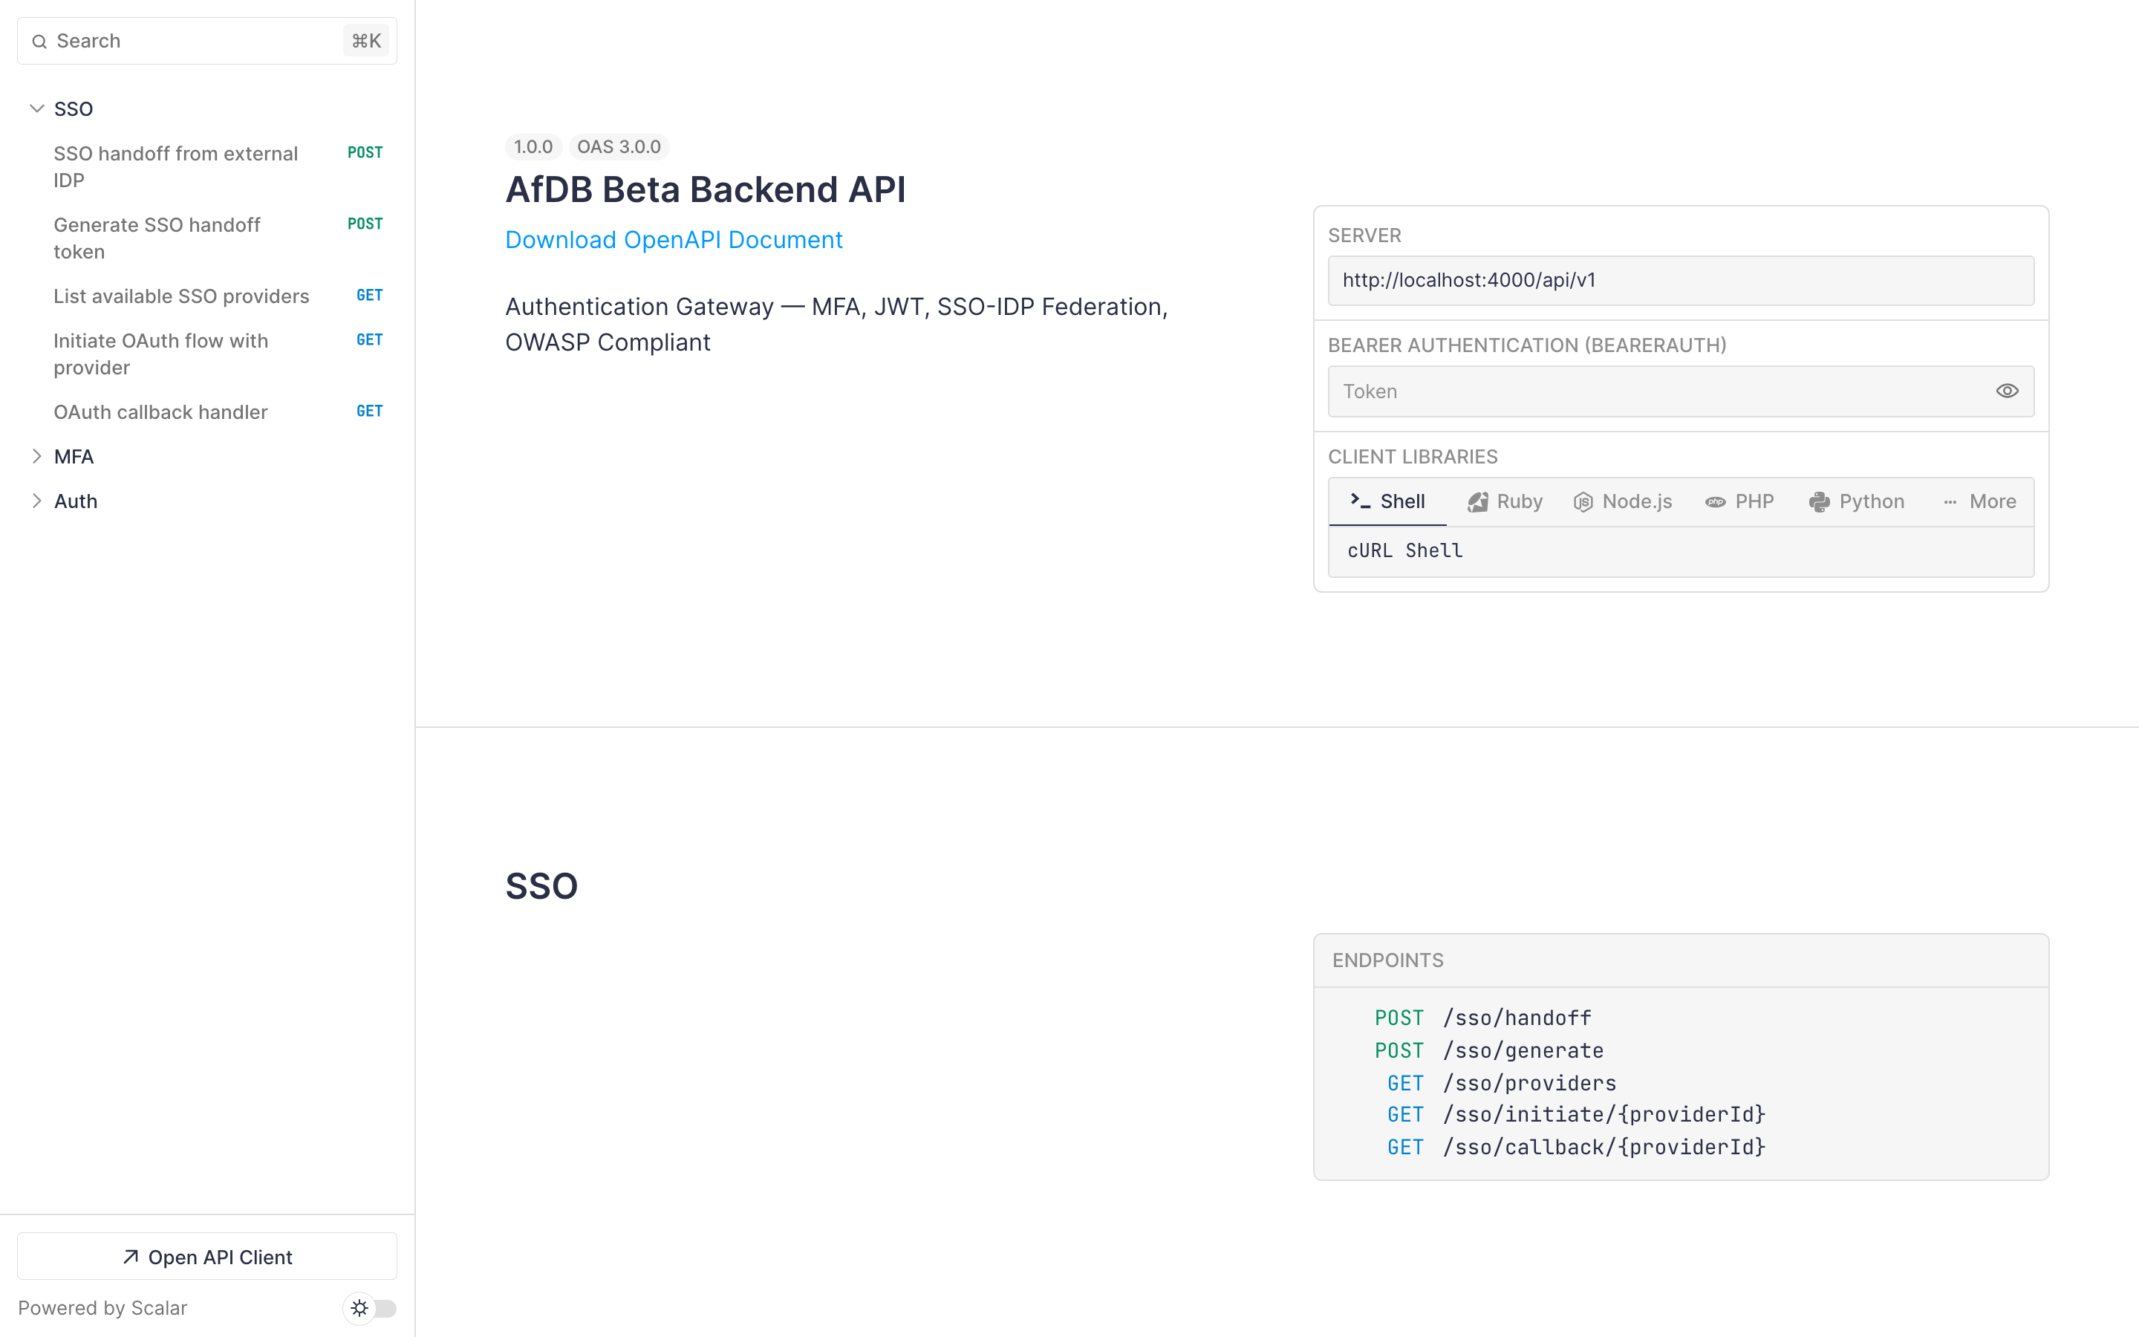Click the search magnifier icon
This screenshot has width=2139, height=1337.
(x=39, y=42)
